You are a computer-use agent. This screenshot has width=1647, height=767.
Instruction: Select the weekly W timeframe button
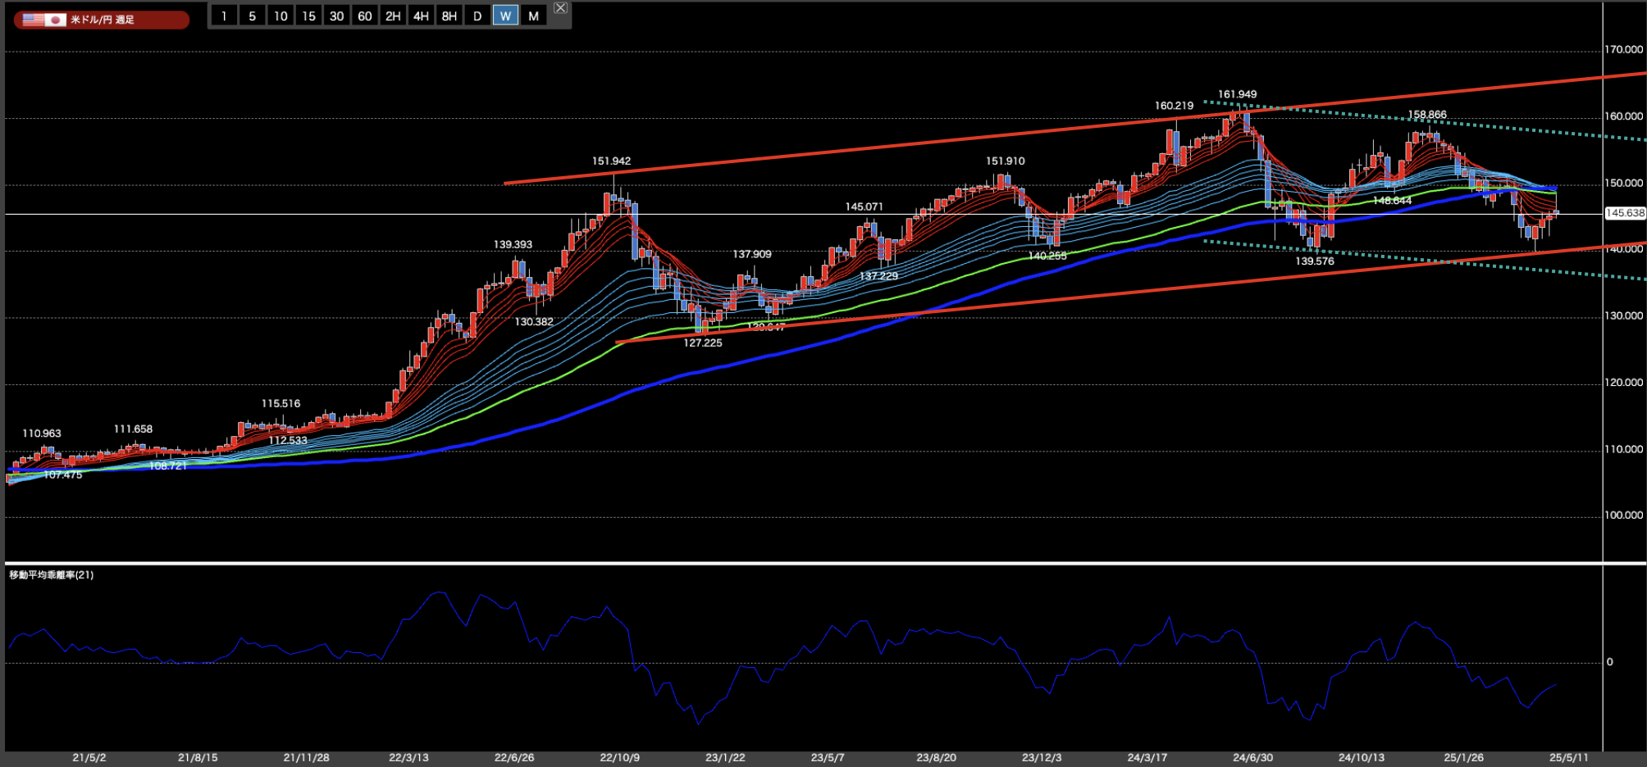tap(505, 16)
